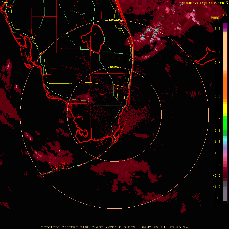
Task: Click the 50 NMI range ring label
Action: point(114,67)
